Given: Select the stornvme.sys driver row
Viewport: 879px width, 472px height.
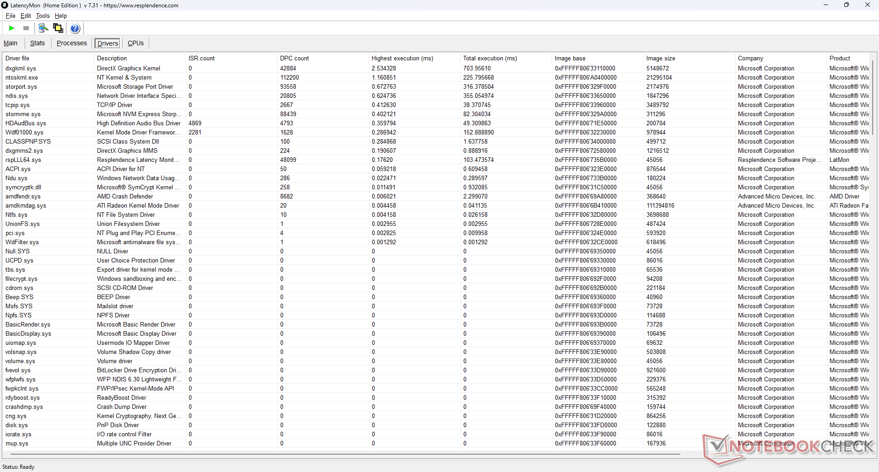Looking at the screenshot, I should (x=436, y=114).
